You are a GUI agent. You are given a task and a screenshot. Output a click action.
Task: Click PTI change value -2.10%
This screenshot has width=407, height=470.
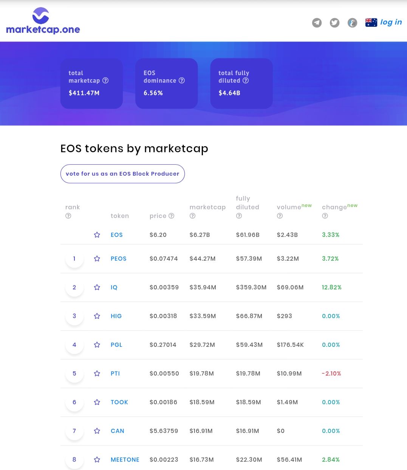(331, 373)
